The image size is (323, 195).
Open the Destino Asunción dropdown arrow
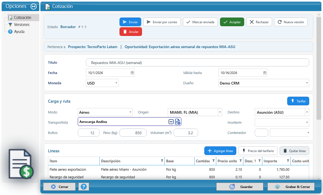(307, 112)
